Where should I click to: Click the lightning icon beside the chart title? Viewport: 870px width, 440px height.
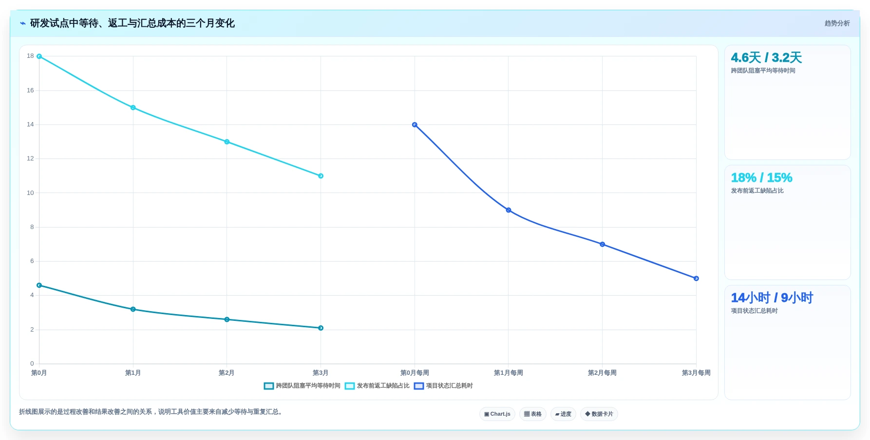pyautogui.click(x=22, y=23)
